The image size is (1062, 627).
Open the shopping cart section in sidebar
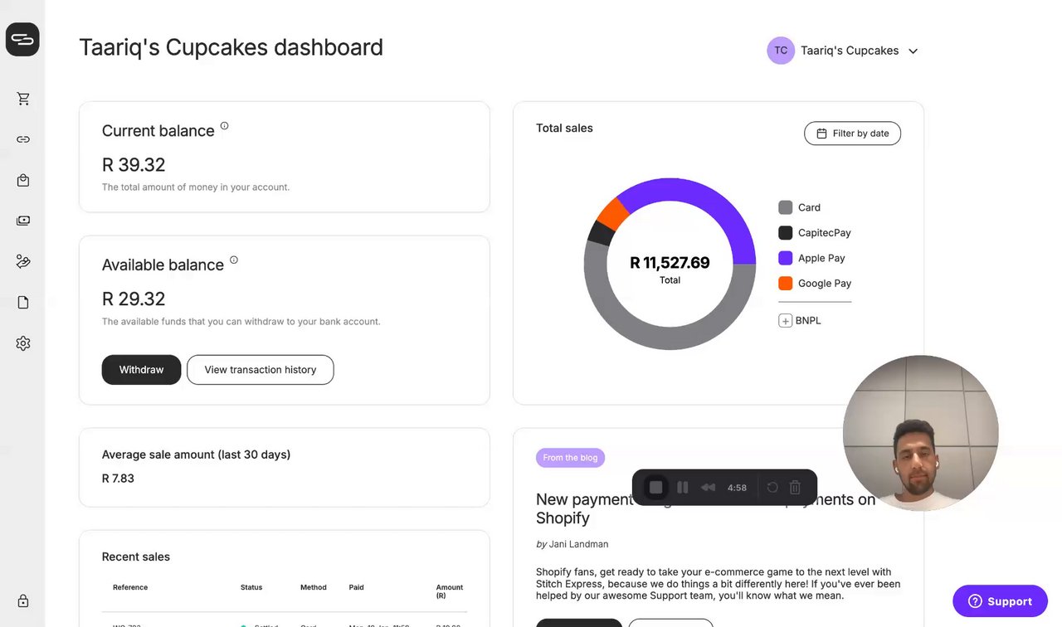tap(23, 99)
